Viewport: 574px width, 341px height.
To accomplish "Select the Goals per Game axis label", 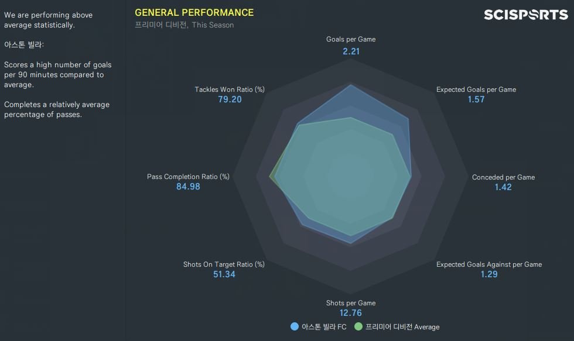I will 351,39.
